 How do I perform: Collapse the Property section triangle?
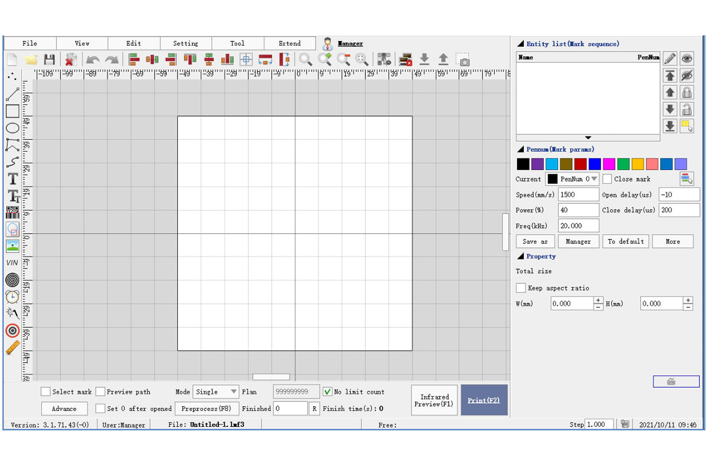(x=521, y=256)
